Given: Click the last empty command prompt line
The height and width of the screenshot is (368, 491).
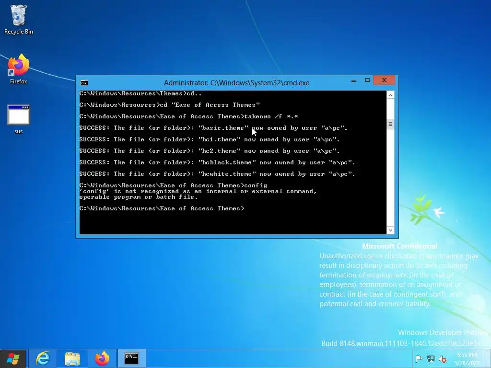Looking at the screenshot, I should (x=162, y=208).
